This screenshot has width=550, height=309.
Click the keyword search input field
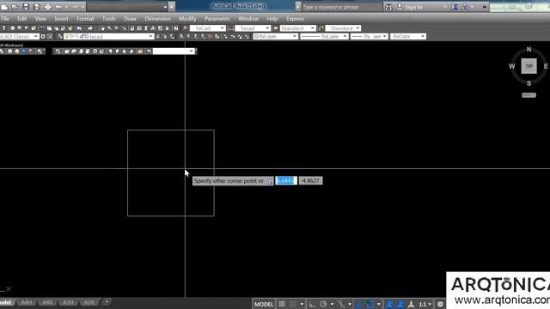pos(342,7)
